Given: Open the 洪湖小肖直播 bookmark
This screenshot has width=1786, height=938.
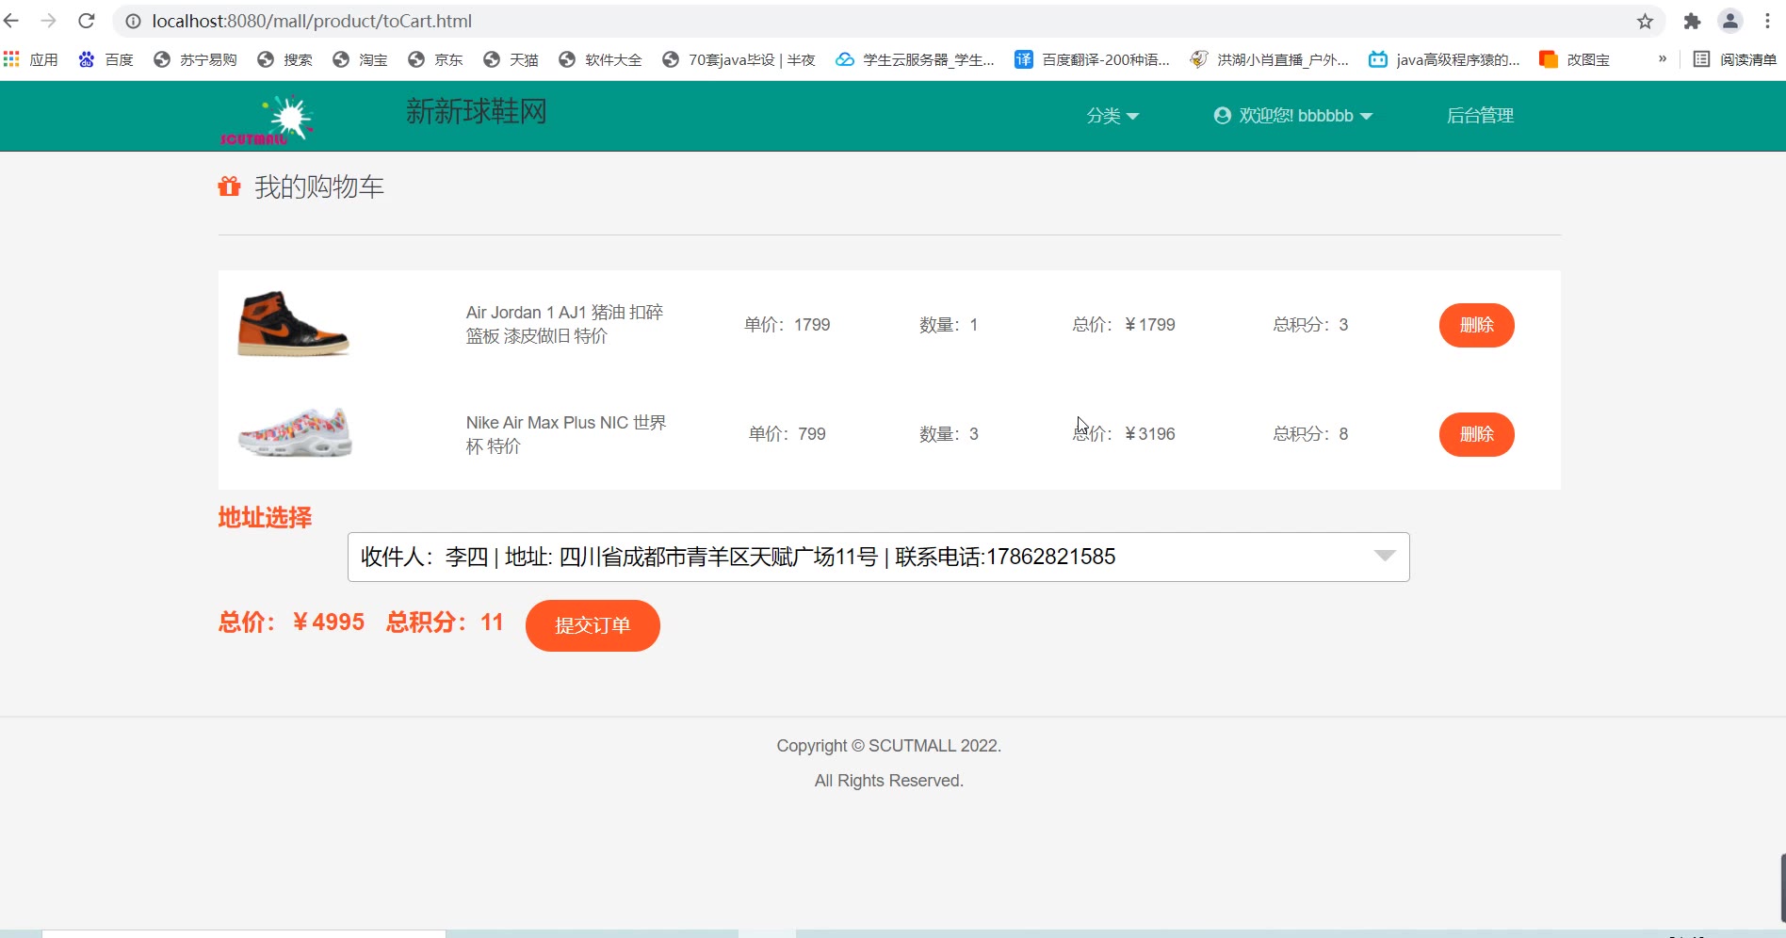Looking at the screenshot, I should coord(1270,59).
